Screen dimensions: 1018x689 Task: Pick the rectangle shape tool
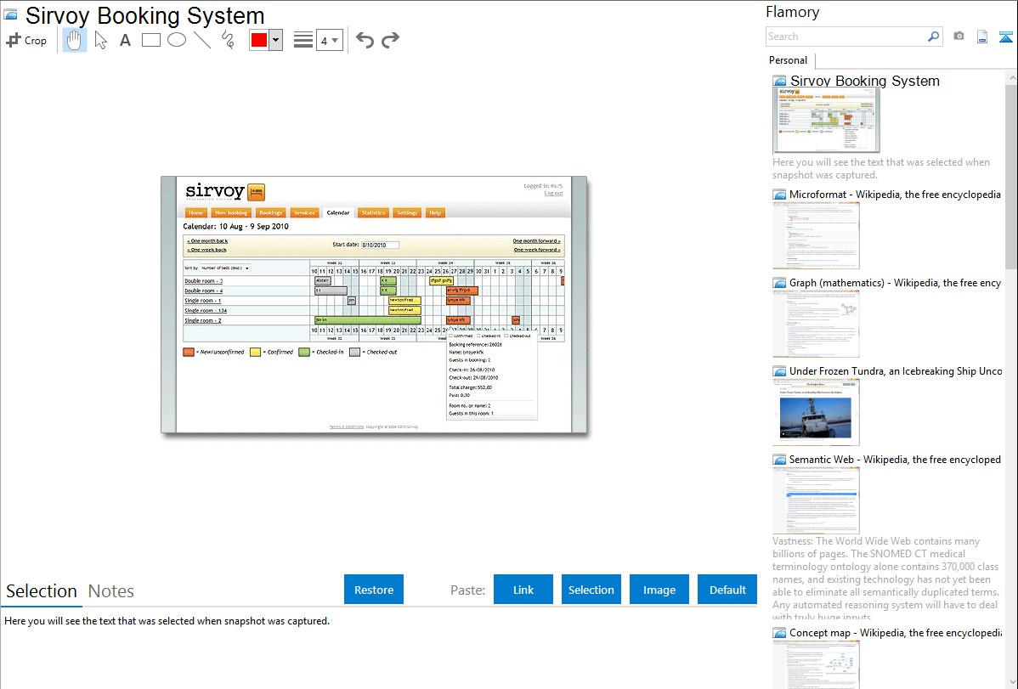150,40
